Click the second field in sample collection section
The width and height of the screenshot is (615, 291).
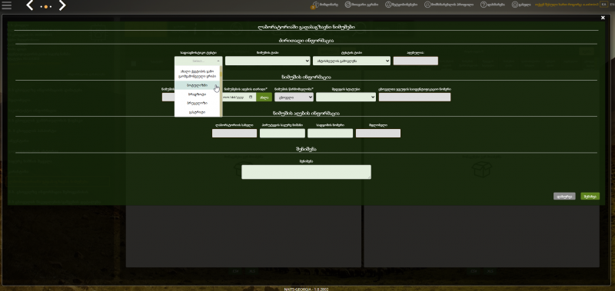[282, 133]
